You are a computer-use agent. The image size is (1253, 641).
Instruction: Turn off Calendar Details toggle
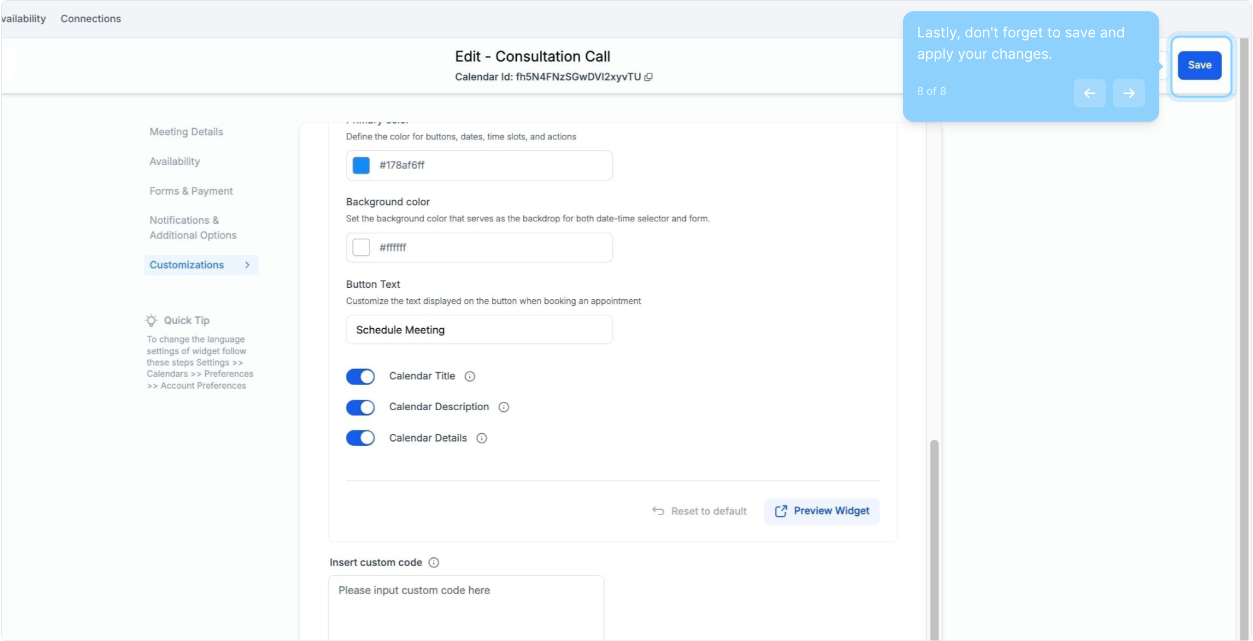pyautogui.click(x=360, y=438)
